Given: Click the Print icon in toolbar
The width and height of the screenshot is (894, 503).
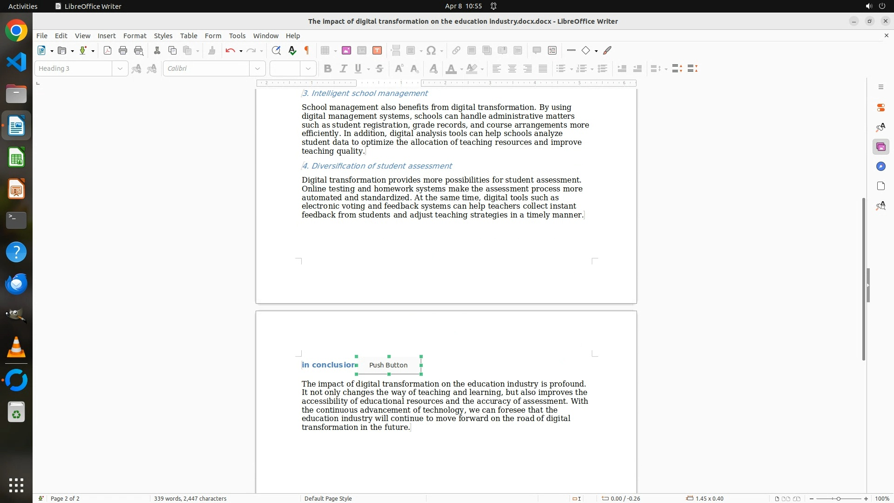Looking at the screenshot, I should (123, 51).
